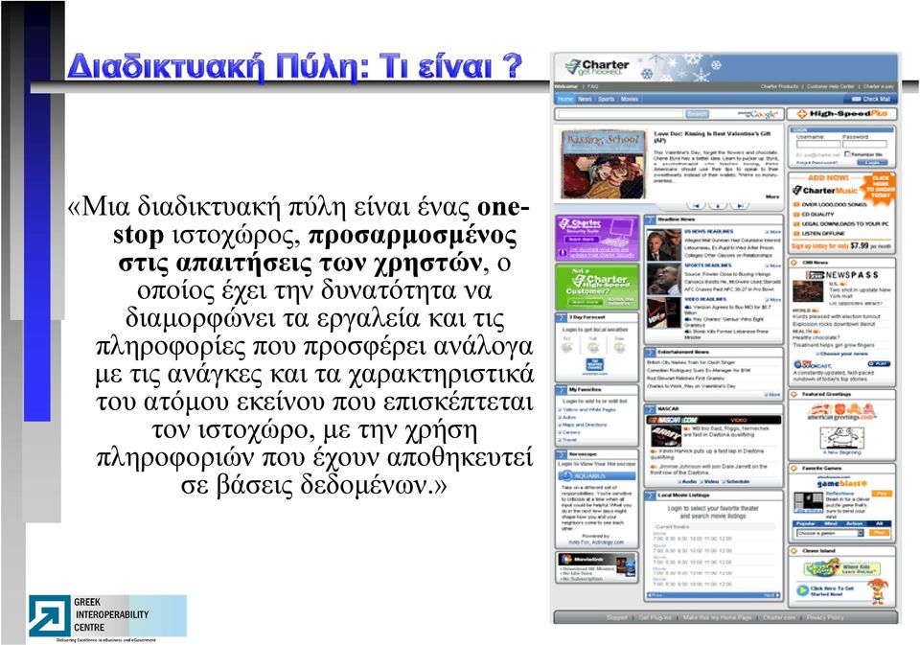Open the Choose a game dropdown

(x=830, y=533)
